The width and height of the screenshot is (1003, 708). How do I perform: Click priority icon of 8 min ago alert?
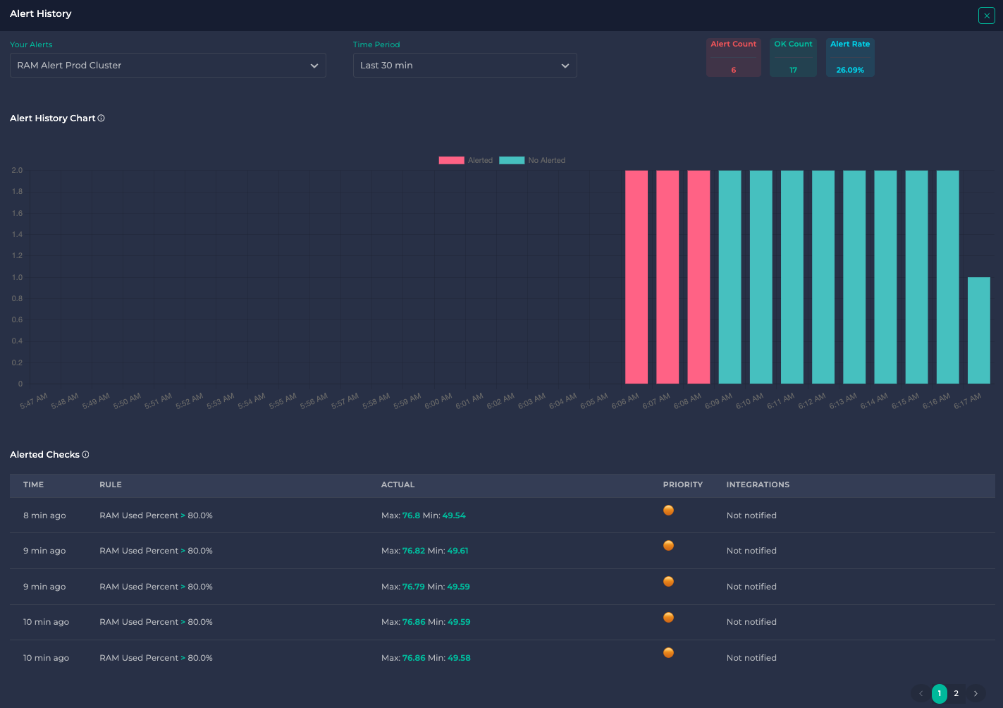click(668, 511)
